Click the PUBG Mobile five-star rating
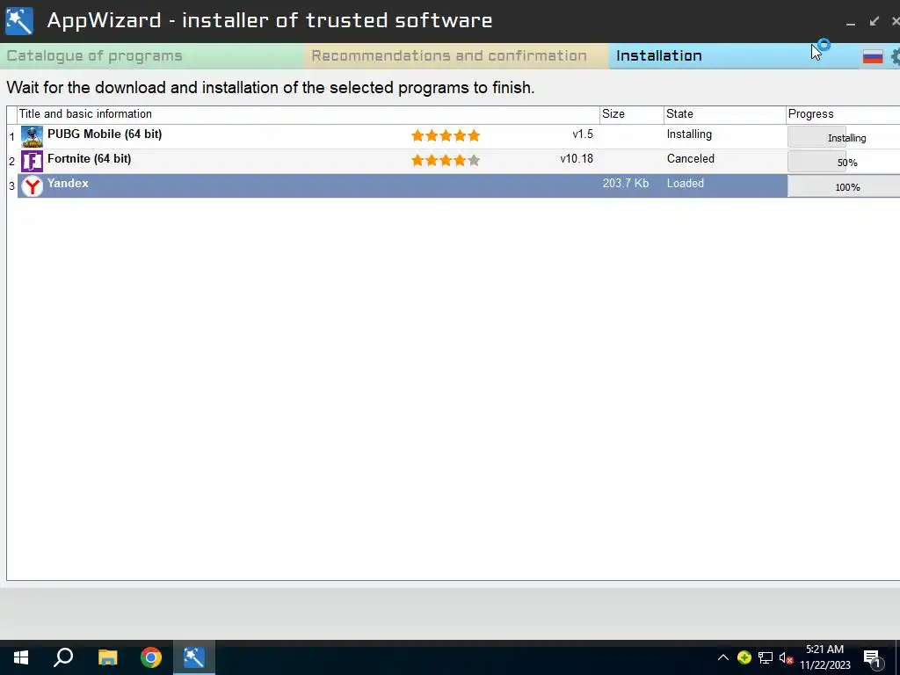Screen dimensions: 900x675 pyautogui.click(x=446, y=135)
